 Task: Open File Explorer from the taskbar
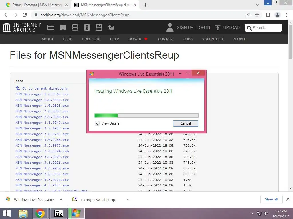(23, 213)
